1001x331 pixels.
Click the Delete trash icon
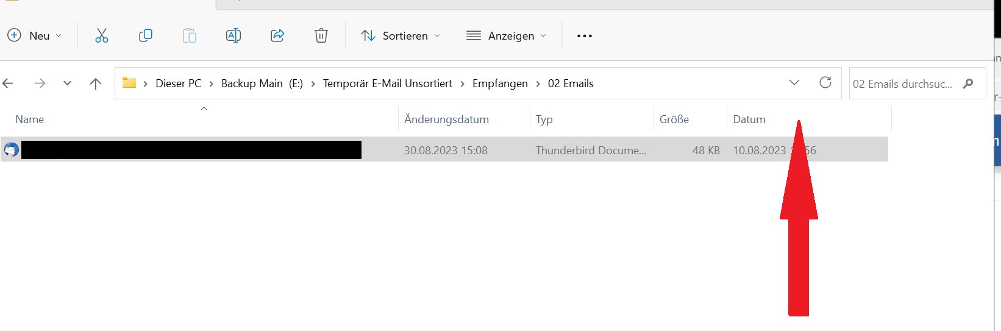pos(321,35)
